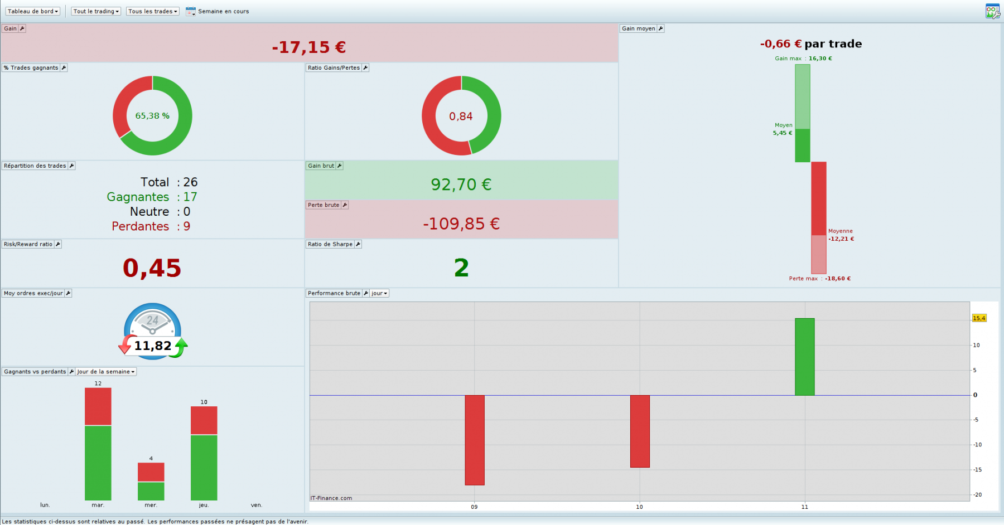Click the green performance bar for day 11
Viewport: 1004px width, 525px height.
[x=805, y=357]
